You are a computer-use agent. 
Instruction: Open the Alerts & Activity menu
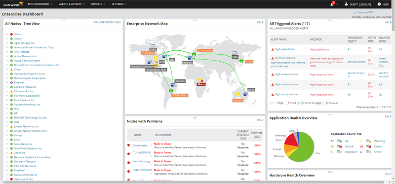pyautogui.click(x=72, y=4)
